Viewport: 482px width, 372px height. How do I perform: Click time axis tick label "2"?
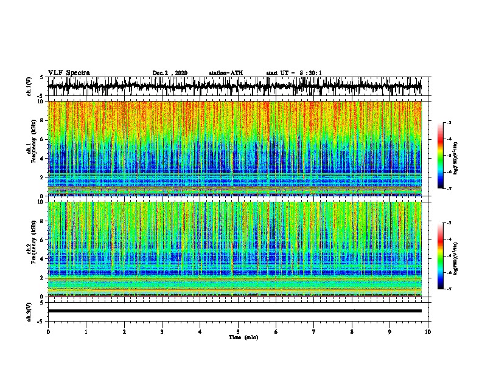click(x=124, y=332)
